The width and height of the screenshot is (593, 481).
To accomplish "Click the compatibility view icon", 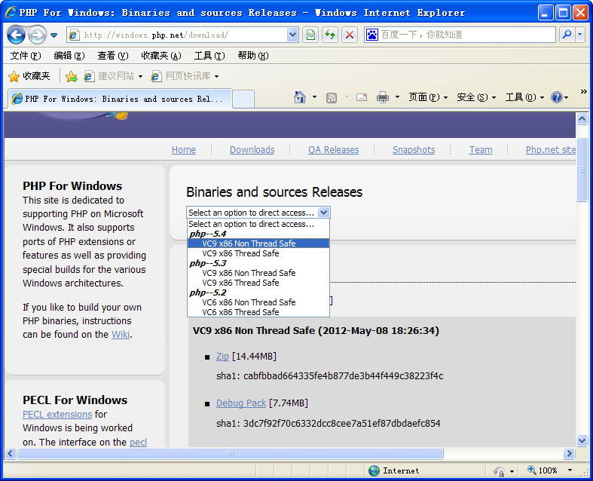I will click(x=310, y=35).
